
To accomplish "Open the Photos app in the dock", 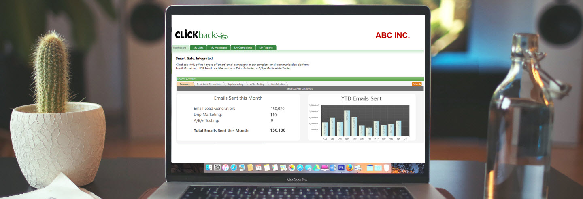I will coord(291,168).
